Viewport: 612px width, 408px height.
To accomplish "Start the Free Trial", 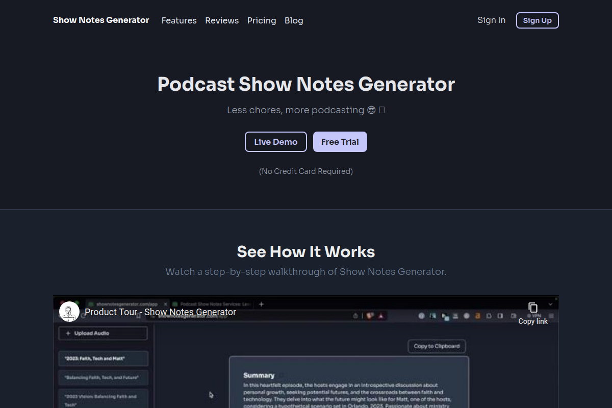I will click(340, 142).
